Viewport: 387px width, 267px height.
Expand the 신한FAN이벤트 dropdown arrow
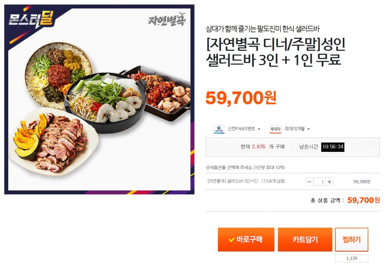click(259, 129)
